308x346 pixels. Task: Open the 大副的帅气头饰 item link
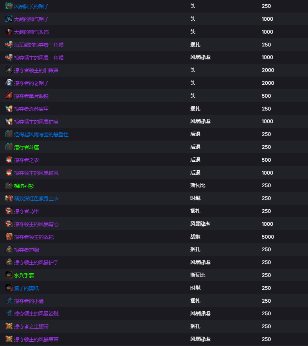click(x=31, y=32)
